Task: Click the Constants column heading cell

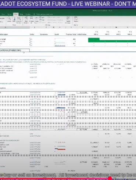Action: [44, 35]
